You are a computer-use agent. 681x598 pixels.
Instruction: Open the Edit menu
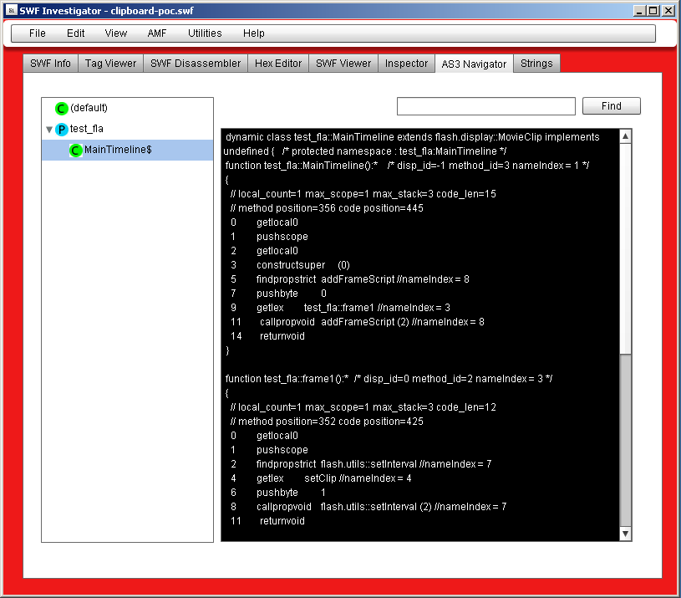[76, 33]
